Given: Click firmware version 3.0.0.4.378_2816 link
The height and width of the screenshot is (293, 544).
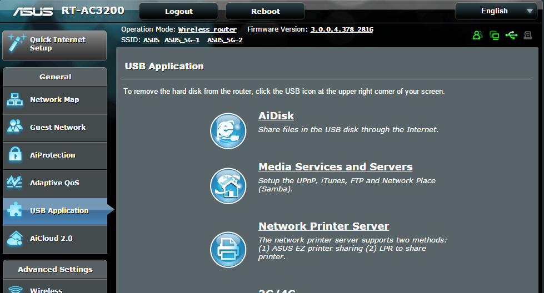Looking at the screenshot, I should (x=342, y=29).
